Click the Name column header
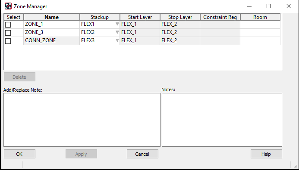 click(52, 17)
